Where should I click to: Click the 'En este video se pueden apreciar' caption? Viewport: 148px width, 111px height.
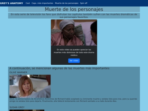click(74, 52)
